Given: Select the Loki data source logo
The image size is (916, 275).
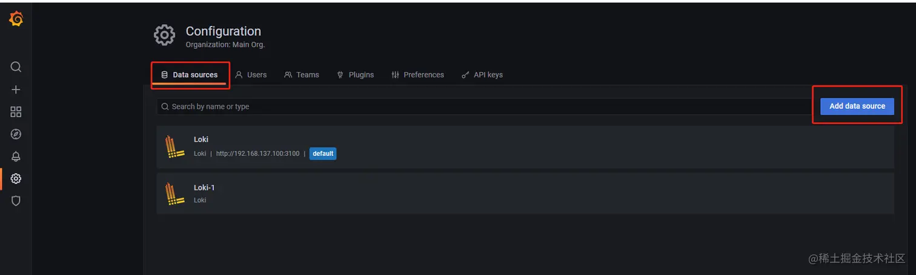Looking at the screenshot, I should click(175, 147).
